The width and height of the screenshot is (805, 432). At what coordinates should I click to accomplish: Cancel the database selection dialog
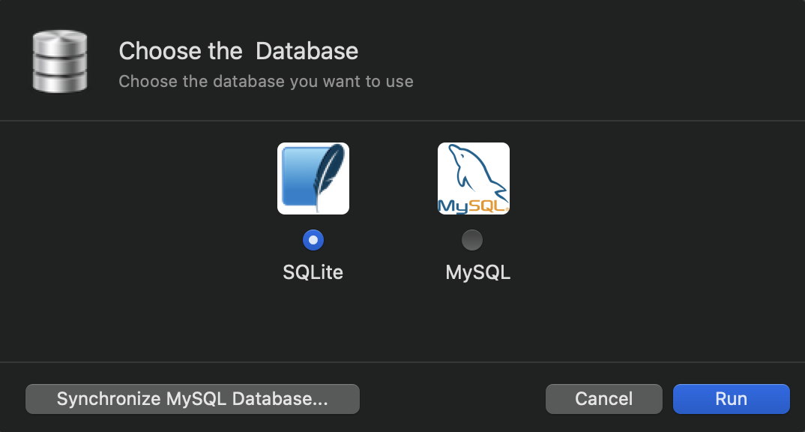(603, 399)
